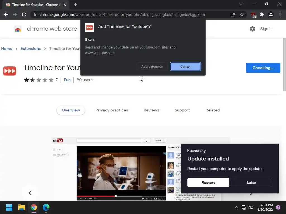286x214 pixels.
Task: Open the Extensions puzzle icon
Action: 262,14
